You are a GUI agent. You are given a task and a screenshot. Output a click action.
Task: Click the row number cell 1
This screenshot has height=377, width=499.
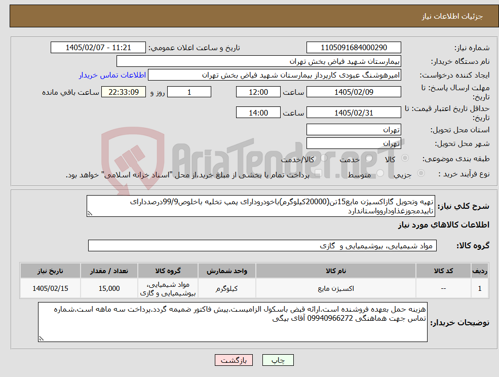click(x=480, y=288)
